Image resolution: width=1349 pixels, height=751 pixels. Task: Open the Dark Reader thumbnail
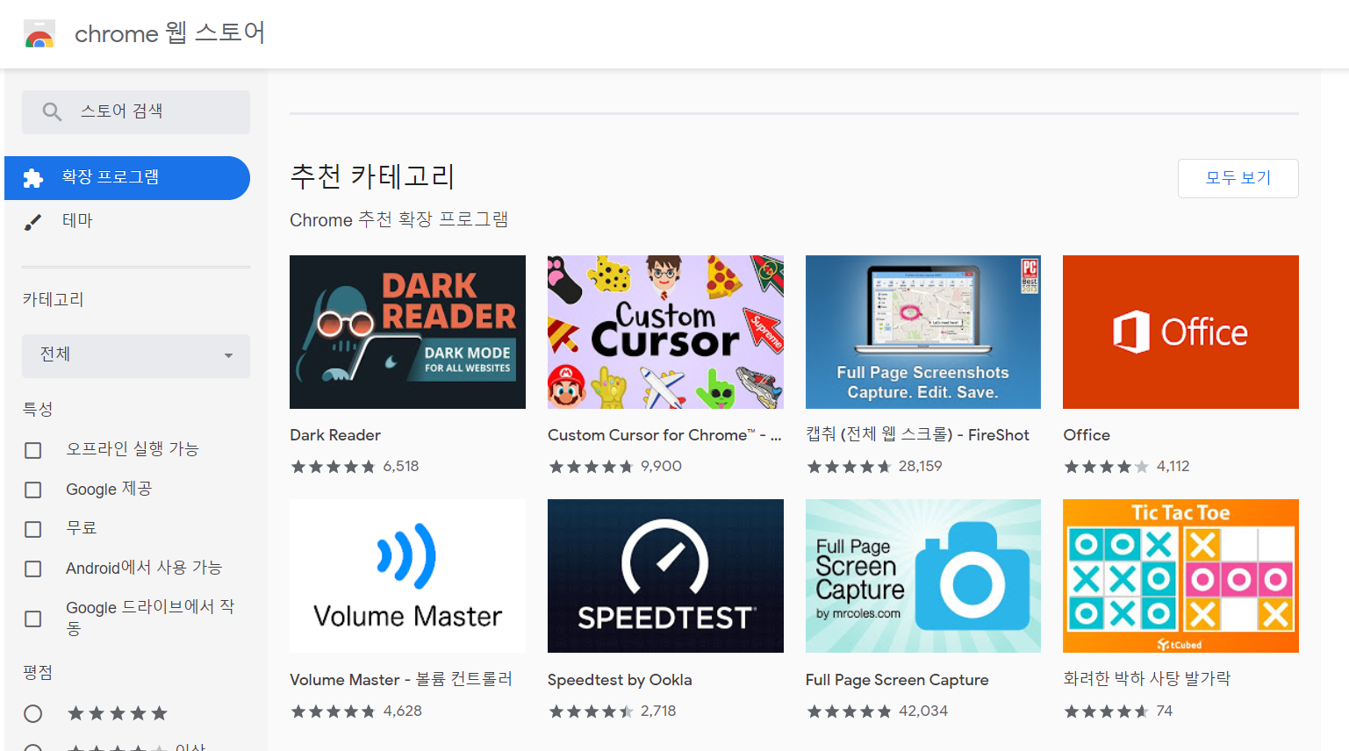click(x=407, y=332)
